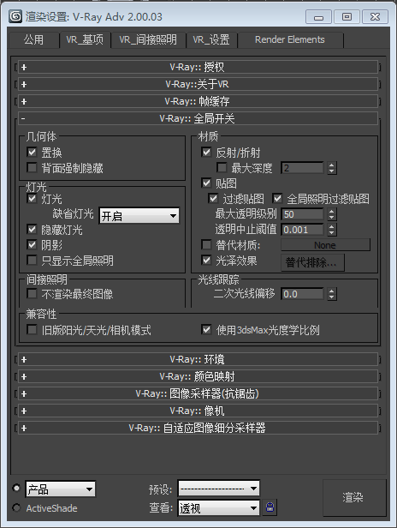Close the render settings window
The width and height of the screenshot is (397, 528).
pos(375,17)
